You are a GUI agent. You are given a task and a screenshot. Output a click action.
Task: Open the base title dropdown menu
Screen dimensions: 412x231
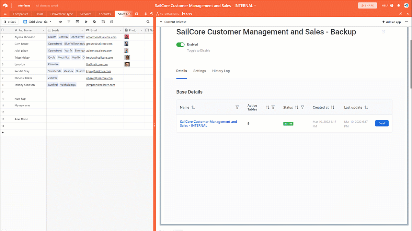(255, 5)
